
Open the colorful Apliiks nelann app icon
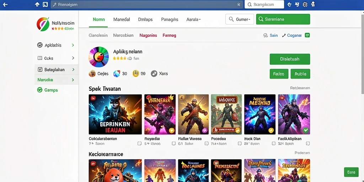pos(99,57)
